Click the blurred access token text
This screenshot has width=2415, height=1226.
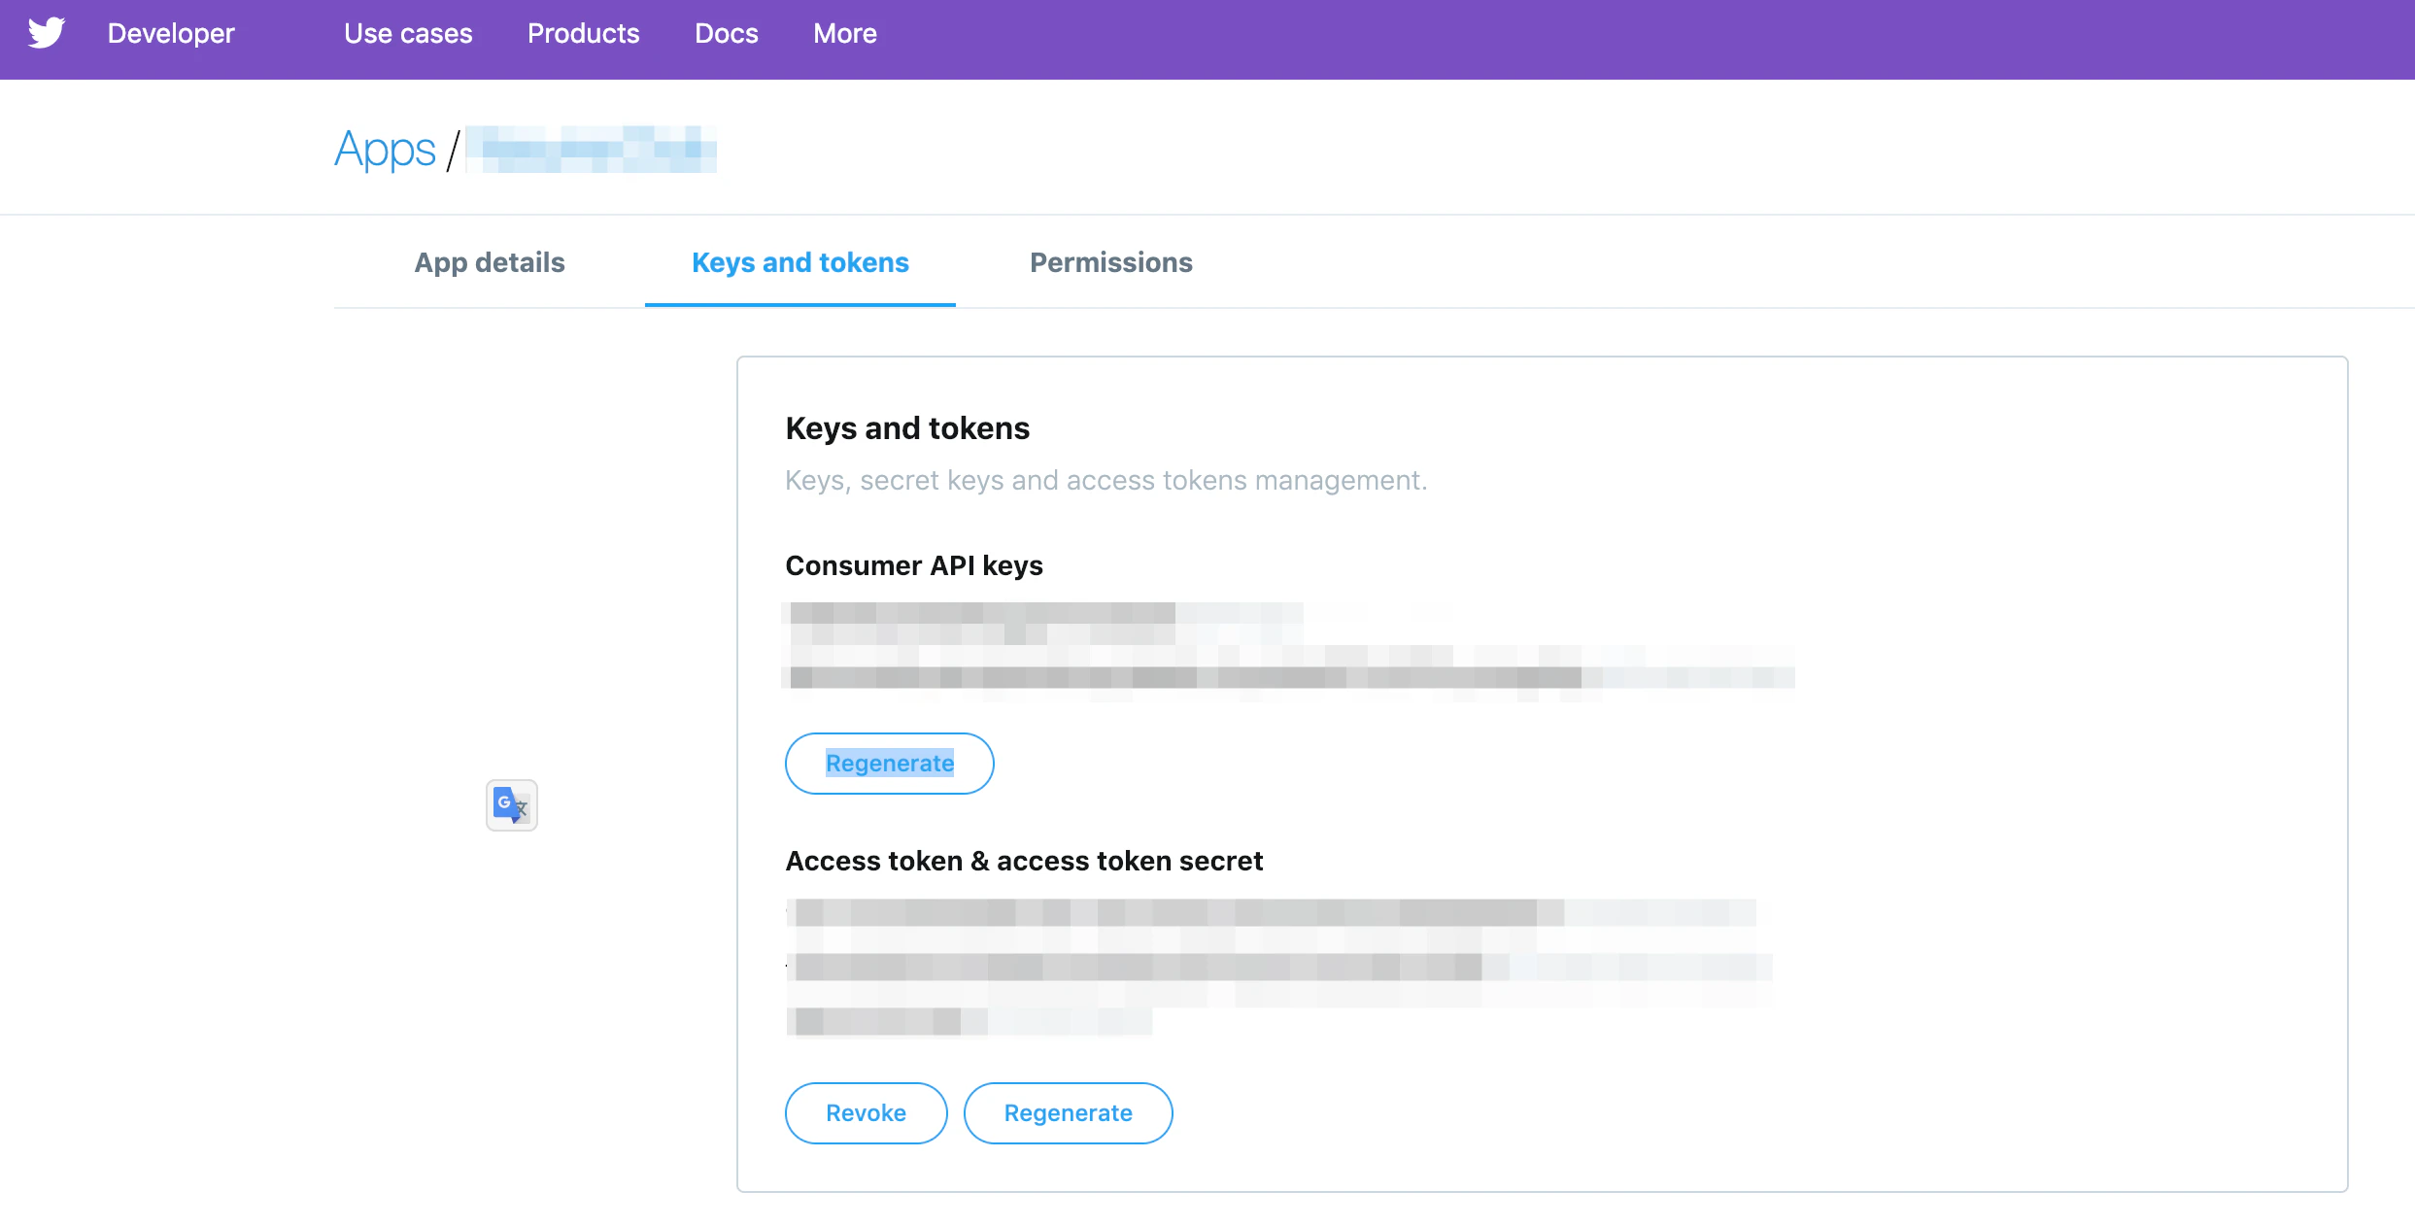pyautogui.click(x=1279, y=968)
